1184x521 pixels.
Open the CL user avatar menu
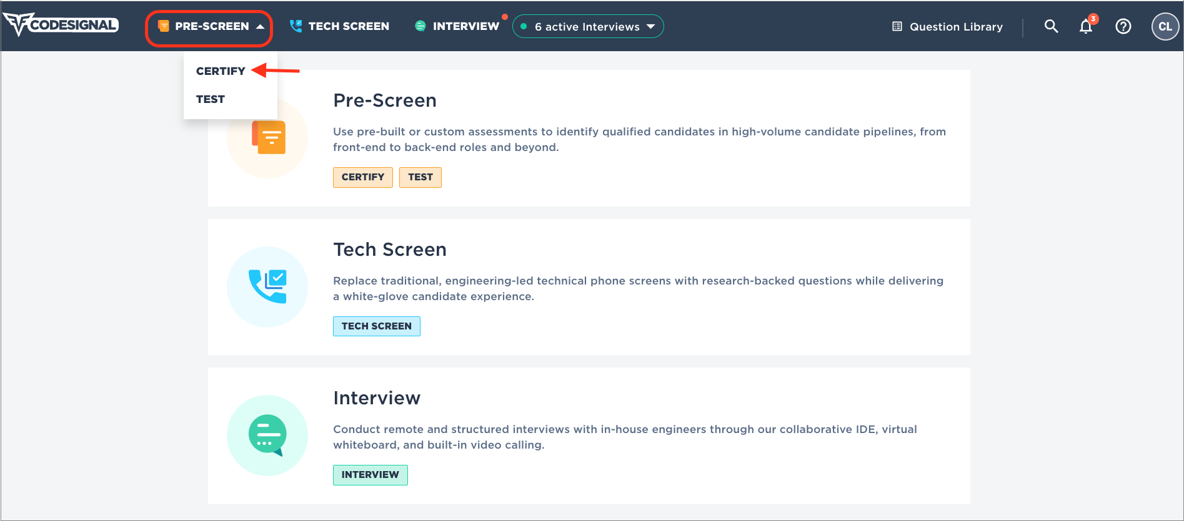pyautogui.click(x=1165, y=26)
